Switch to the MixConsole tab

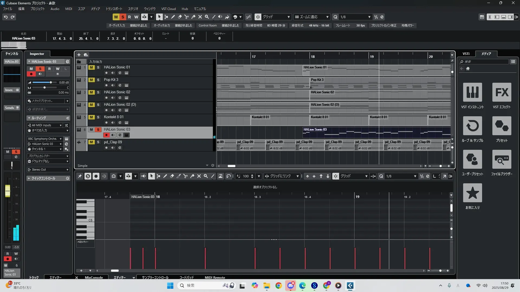click(x=94, y=277)
